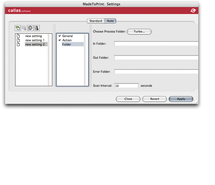
Task: Open the General section
Action: coord(68,36)
